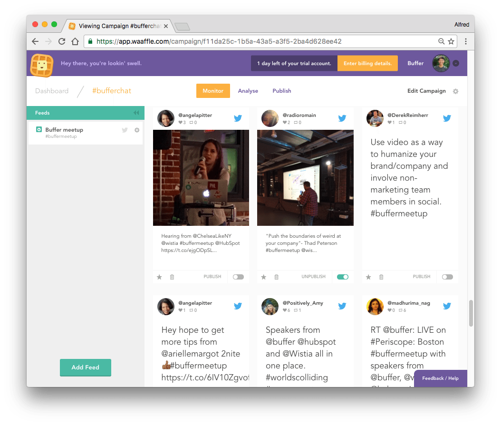Click browser home icon
Image resolution: width=501 pixels, height=425 pixels.
tap(75, 41)
